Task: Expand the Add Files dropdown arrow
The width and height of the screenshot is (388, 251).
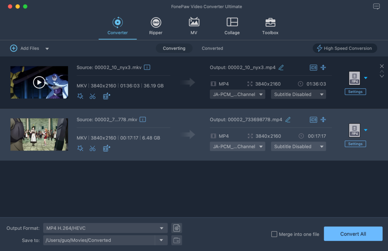Action: pos(47,49)
